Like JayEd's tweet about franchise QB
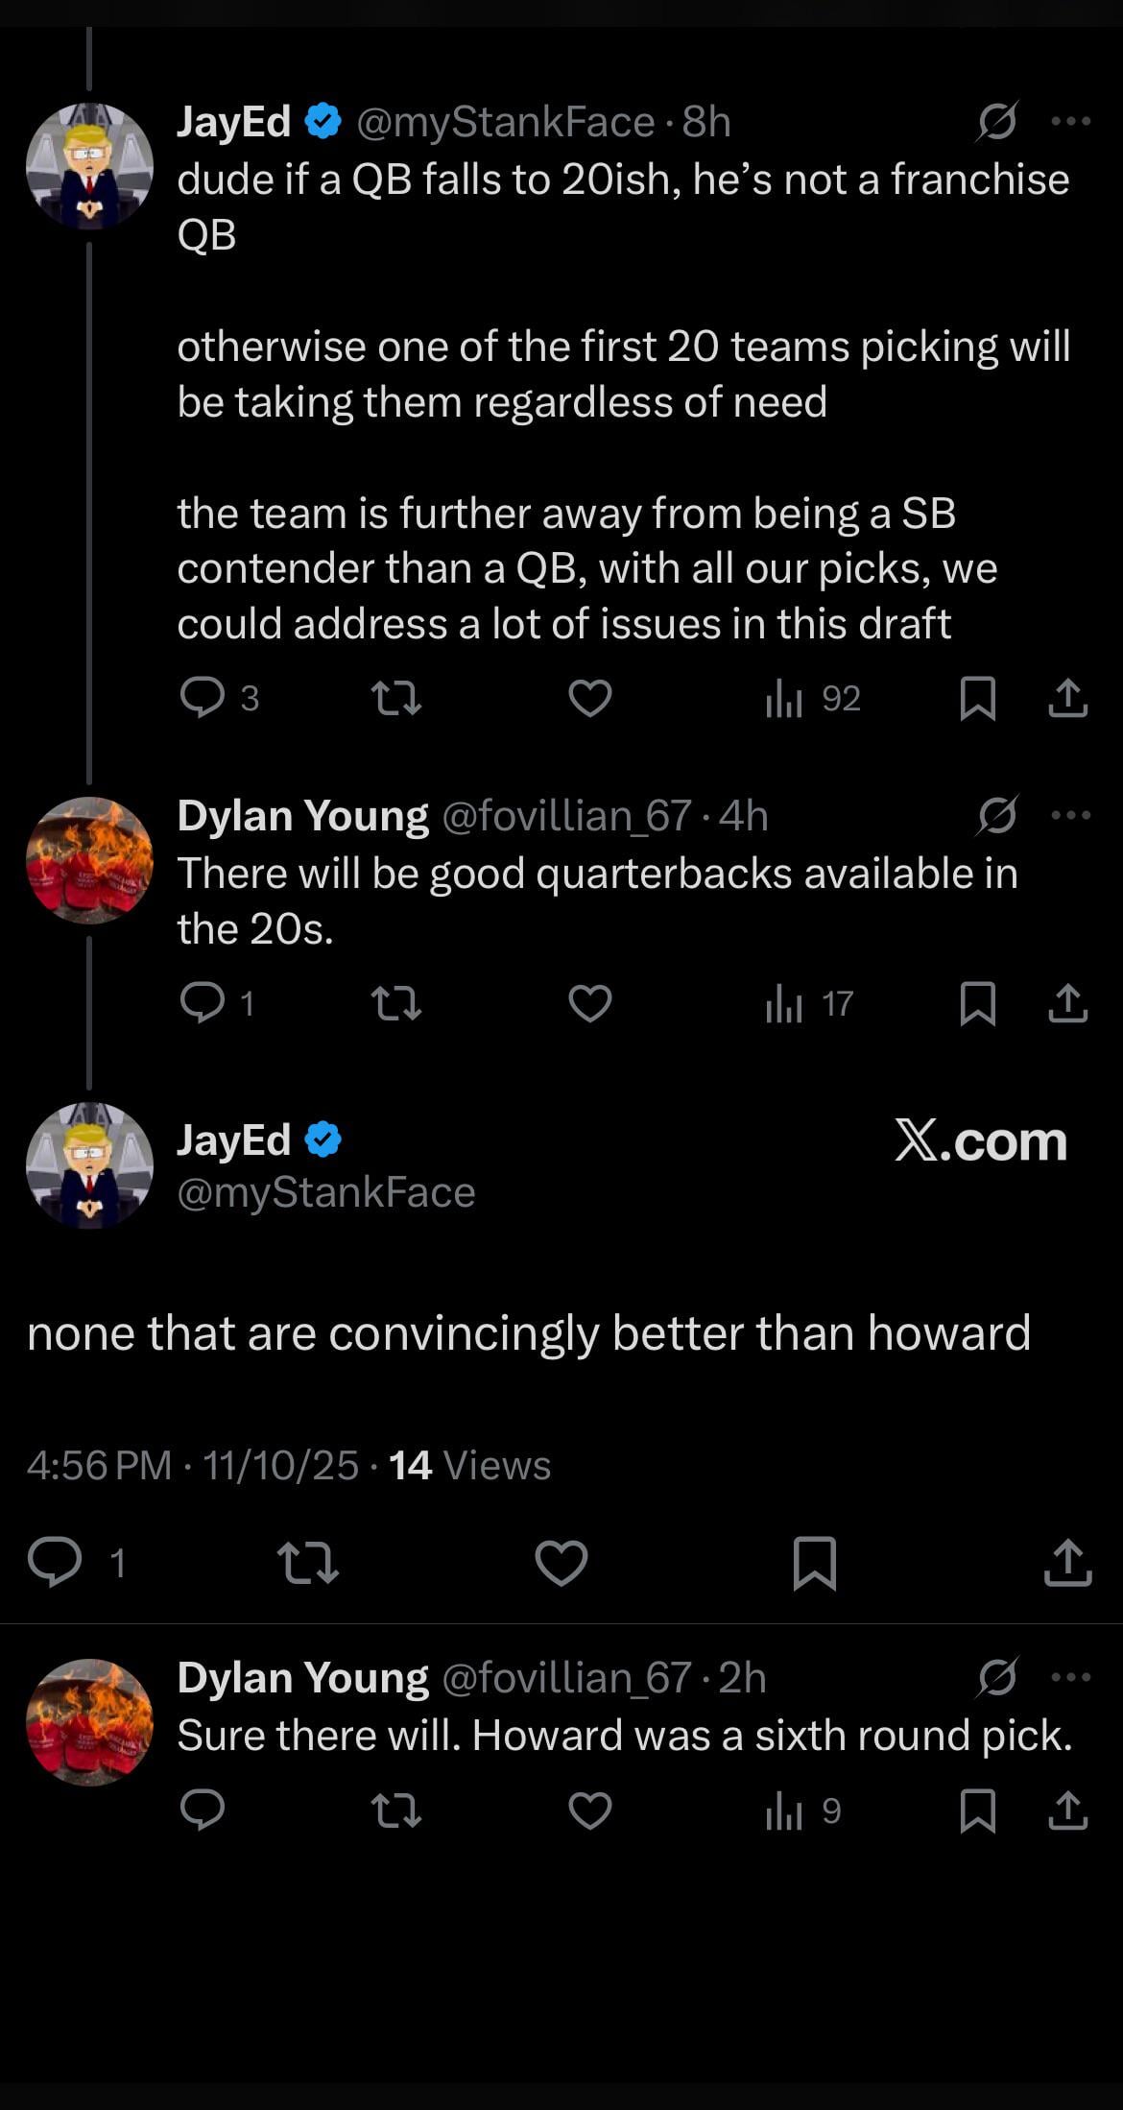Image resolution: width=1123 pixels, height=2110 pixels. click(x=589, y=698)
